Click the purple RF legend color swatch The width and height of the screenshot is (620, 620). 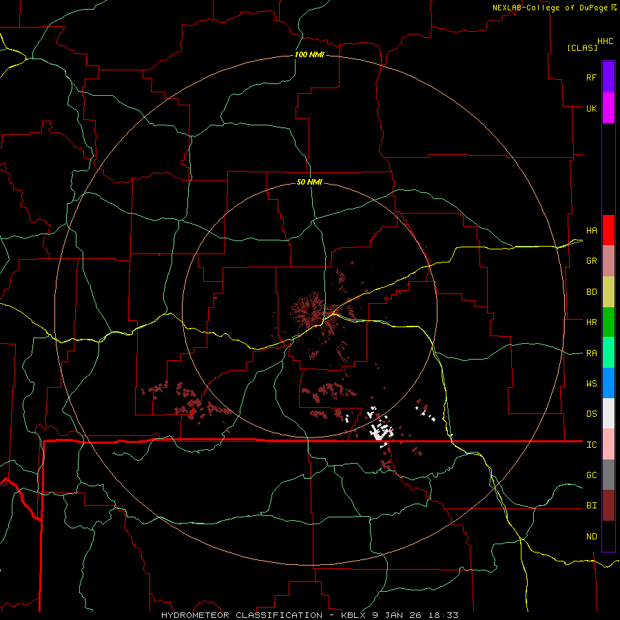click(608, 77)
